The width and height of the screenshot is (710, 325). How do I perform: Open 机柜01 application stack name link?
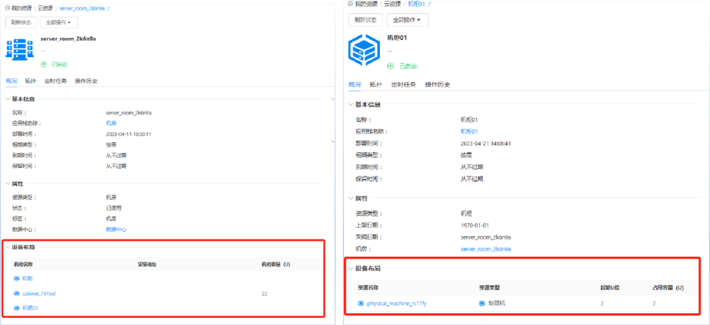469,132
